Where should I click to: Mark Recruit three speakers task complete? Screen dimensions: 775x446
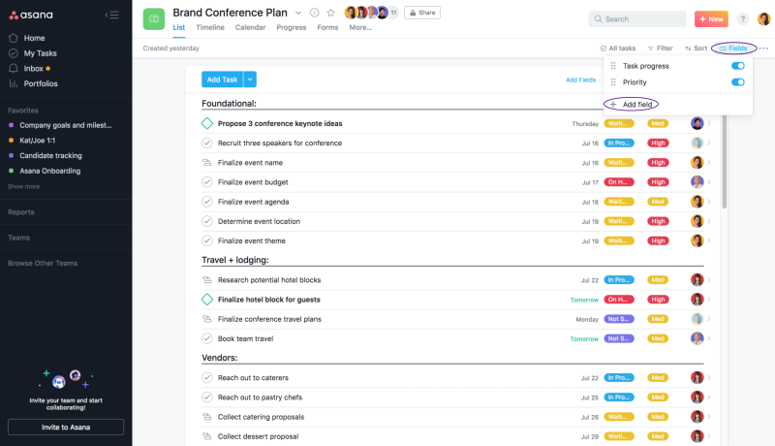[x=207, y=143]
